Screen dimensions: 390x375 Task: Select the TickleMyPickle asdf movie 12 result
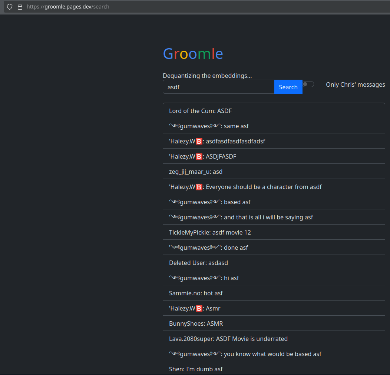coord(274,232)
